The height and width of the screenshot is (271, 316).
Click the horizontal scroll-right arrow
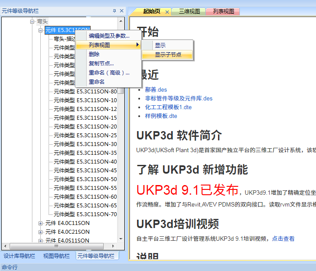coord(113,246)
